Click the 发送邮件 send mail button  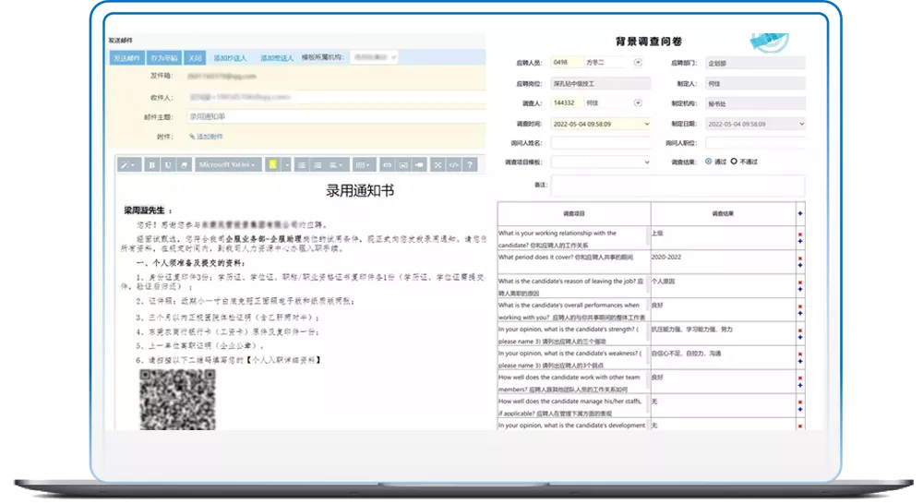click(x=126, y=58)
